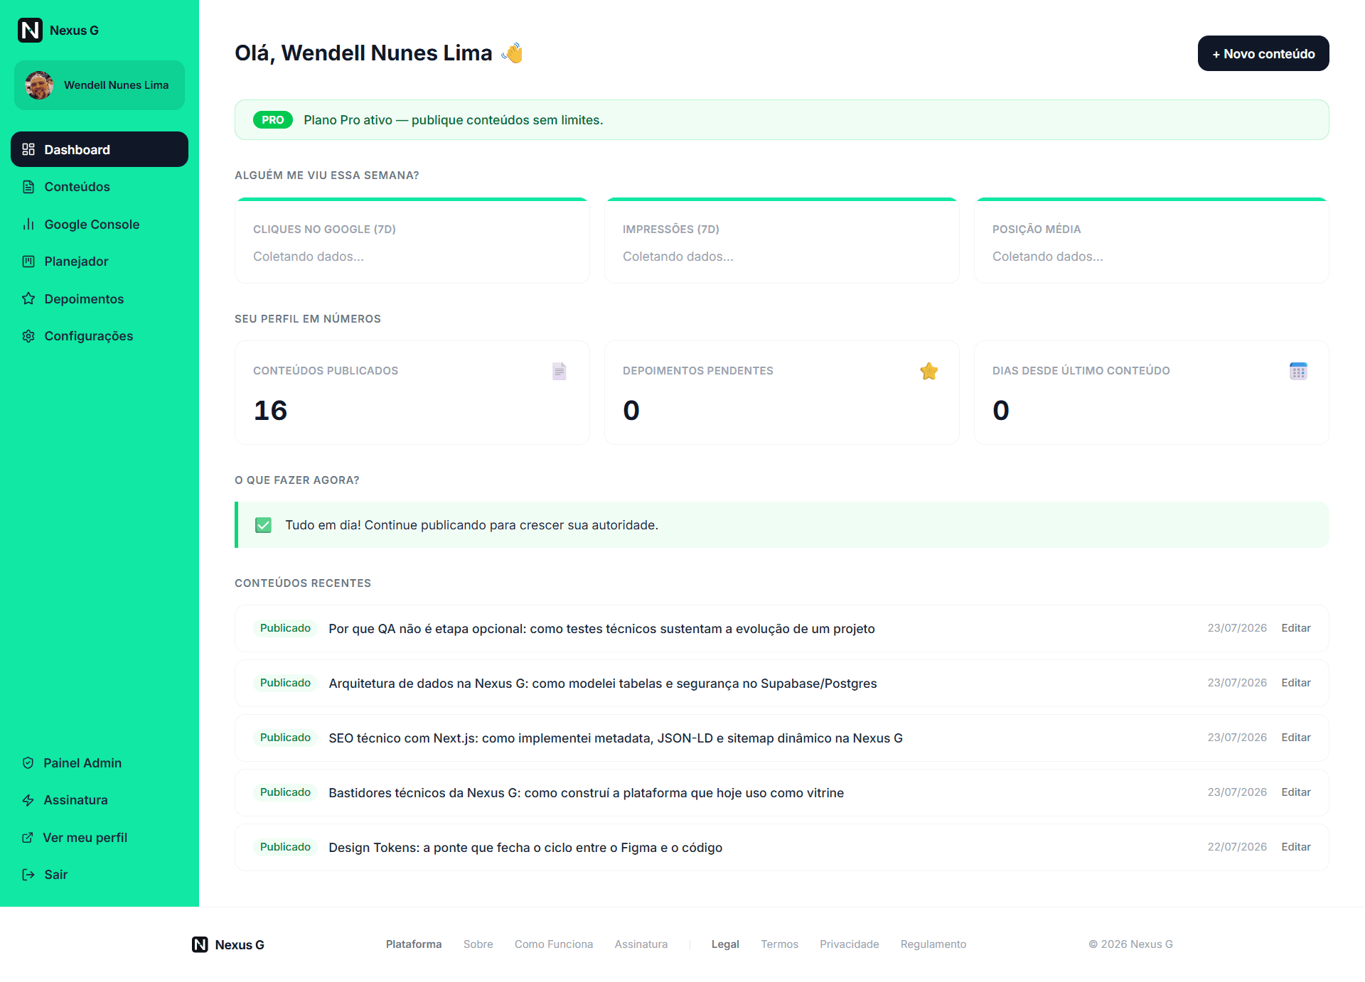Image resolution: width=1365 pixels, height=982 pixels.
Task: Open Google Console from sidebar
Action: click(x=100, y=225)
